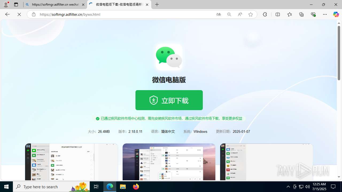The width and height of the screenshot is (342, 192).
Task: Open the network status tray icon
Action: [x=301, y=187]
